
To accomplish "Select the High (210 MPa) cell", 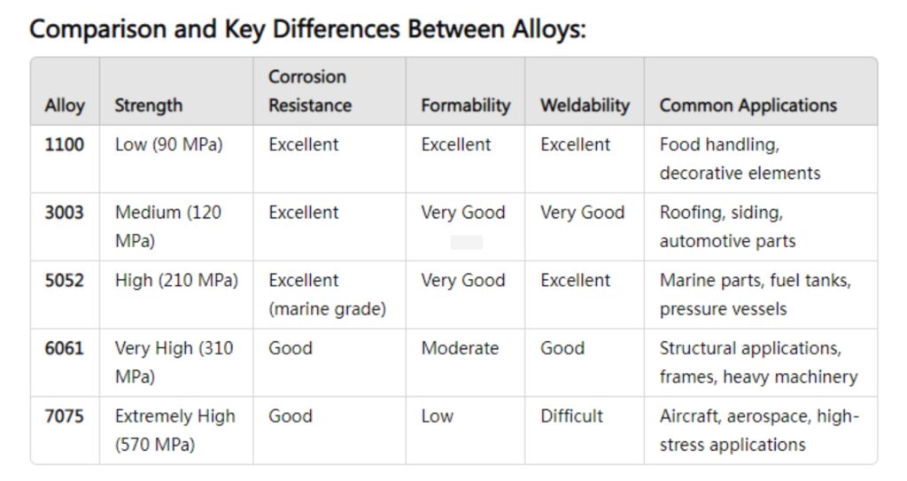I will 176,280.
